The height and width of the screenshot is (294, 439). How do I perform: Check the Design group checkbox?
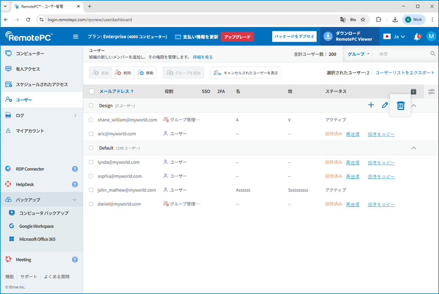click(91, 106)
